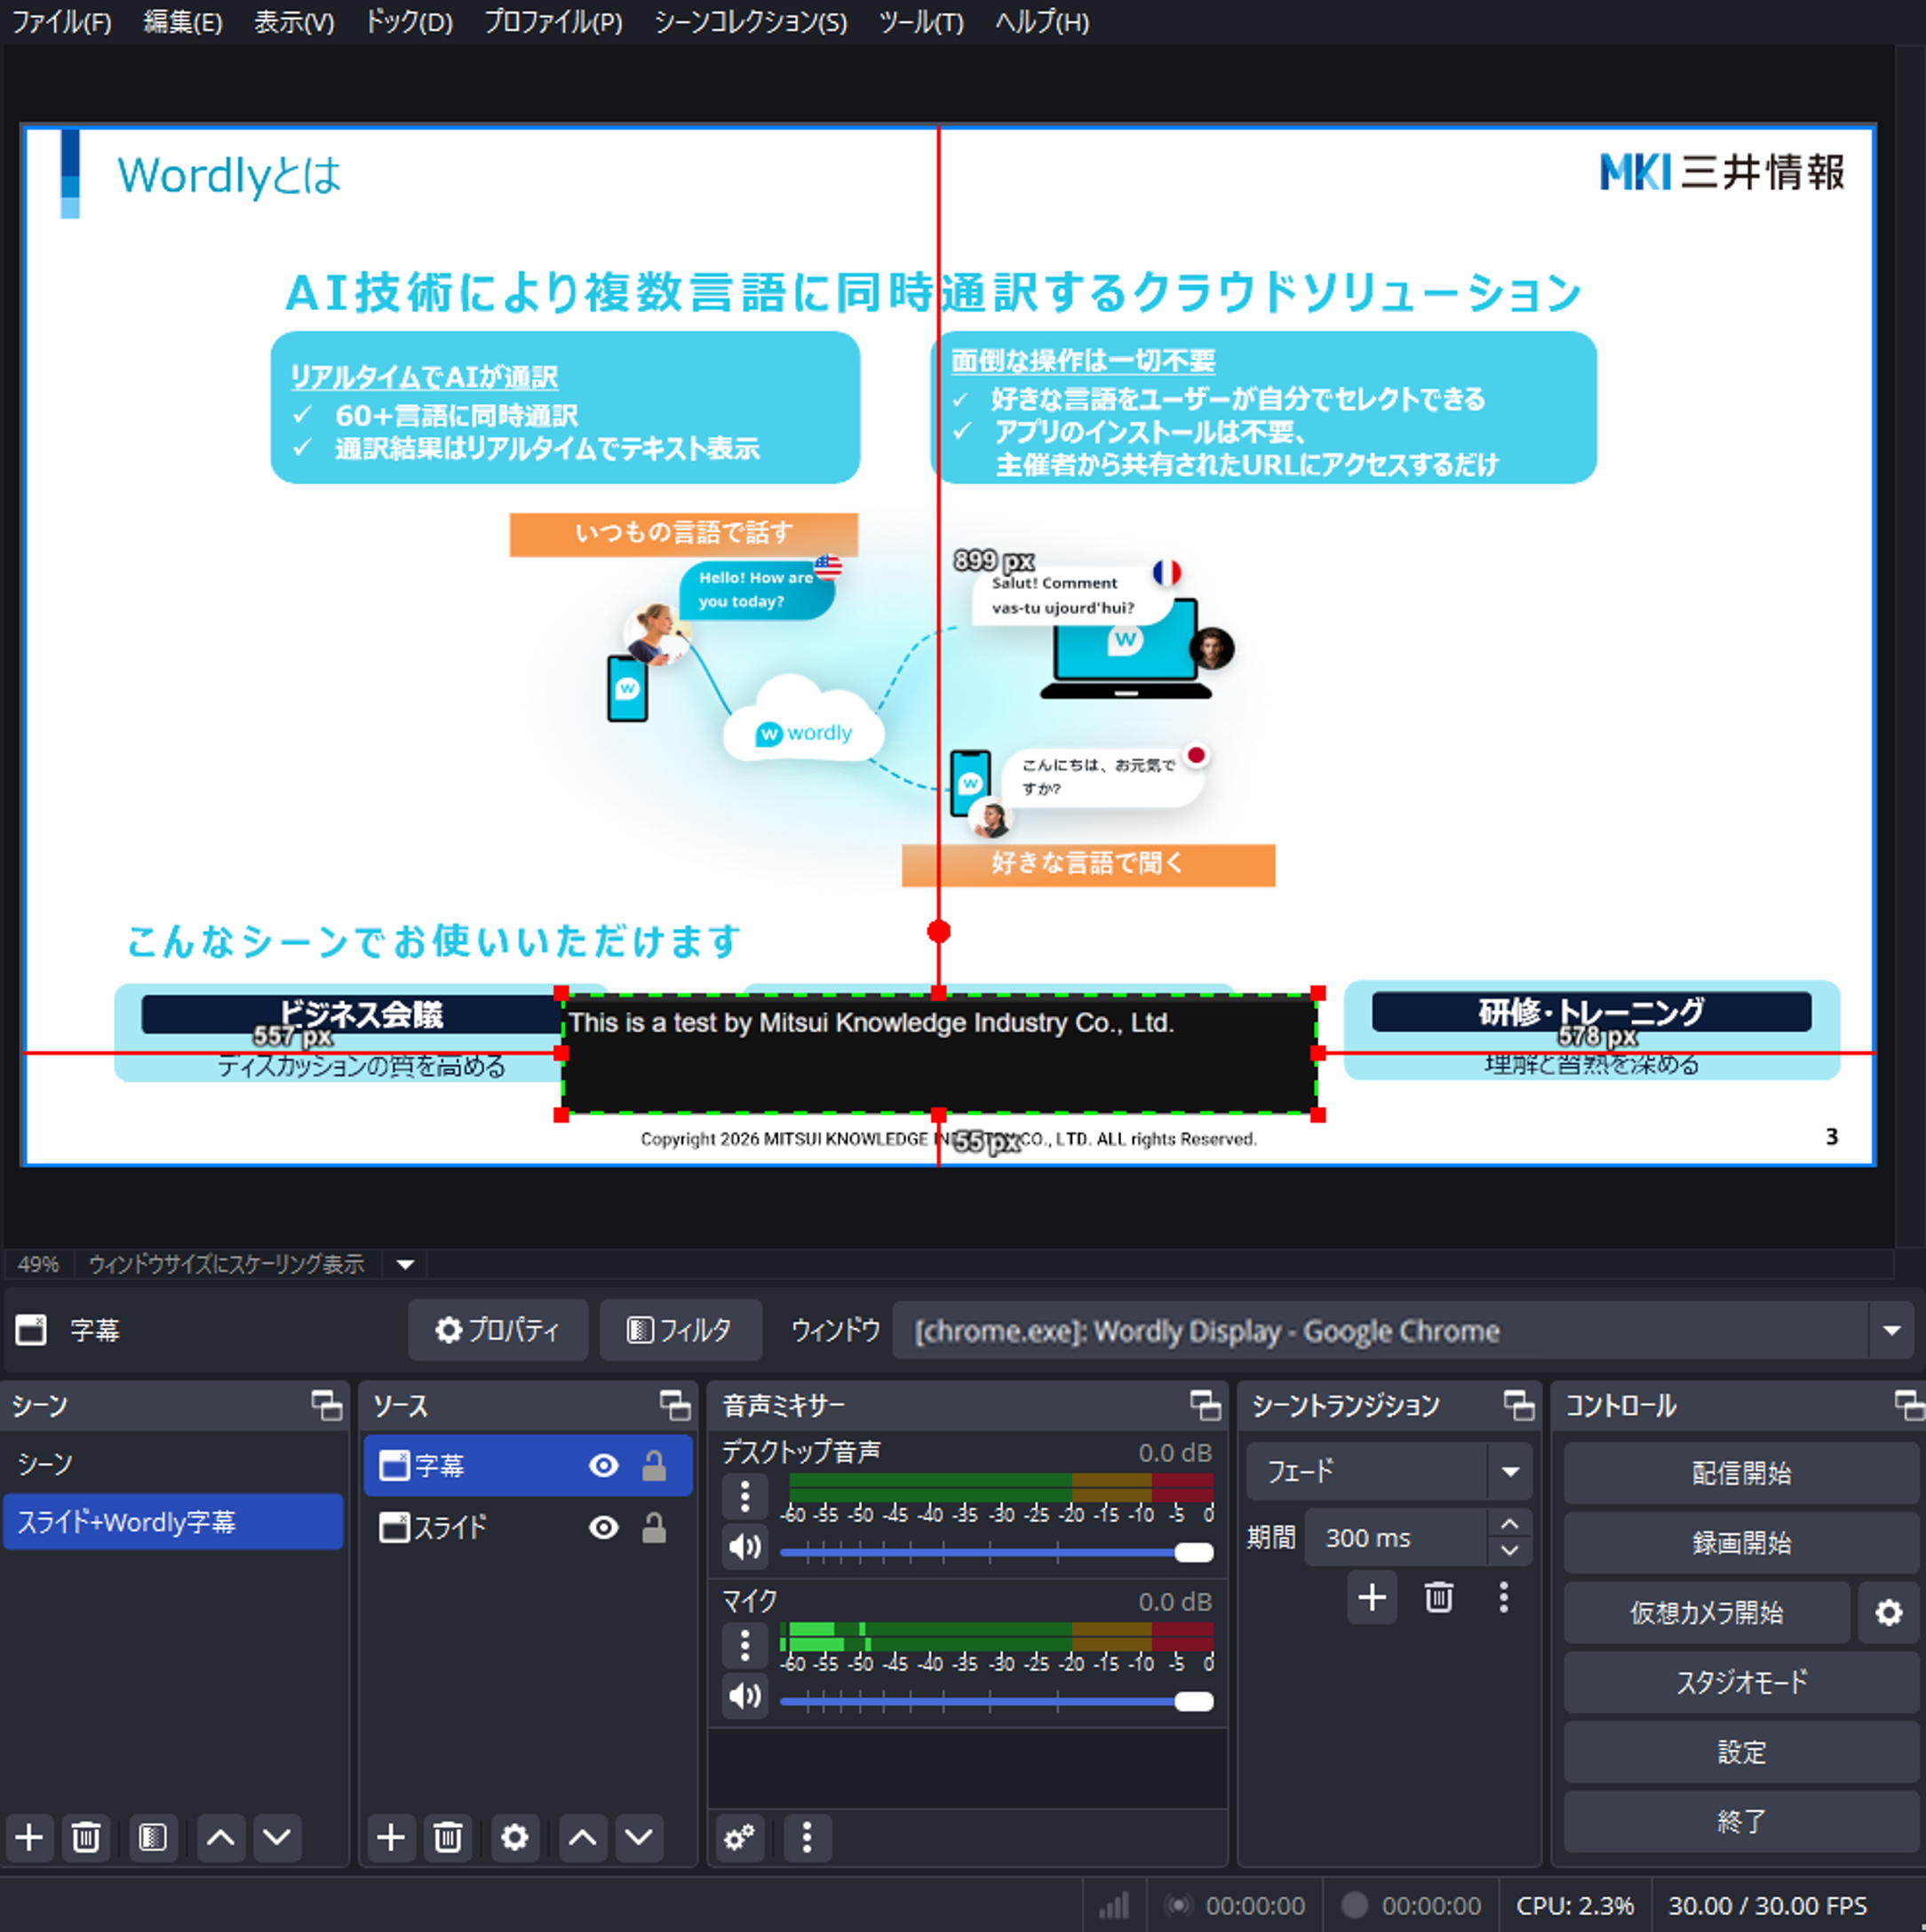This screenshot has height=1932, width=1926.
Task: Remove transition with trash icon
Action: (x=1438, y=1597)
